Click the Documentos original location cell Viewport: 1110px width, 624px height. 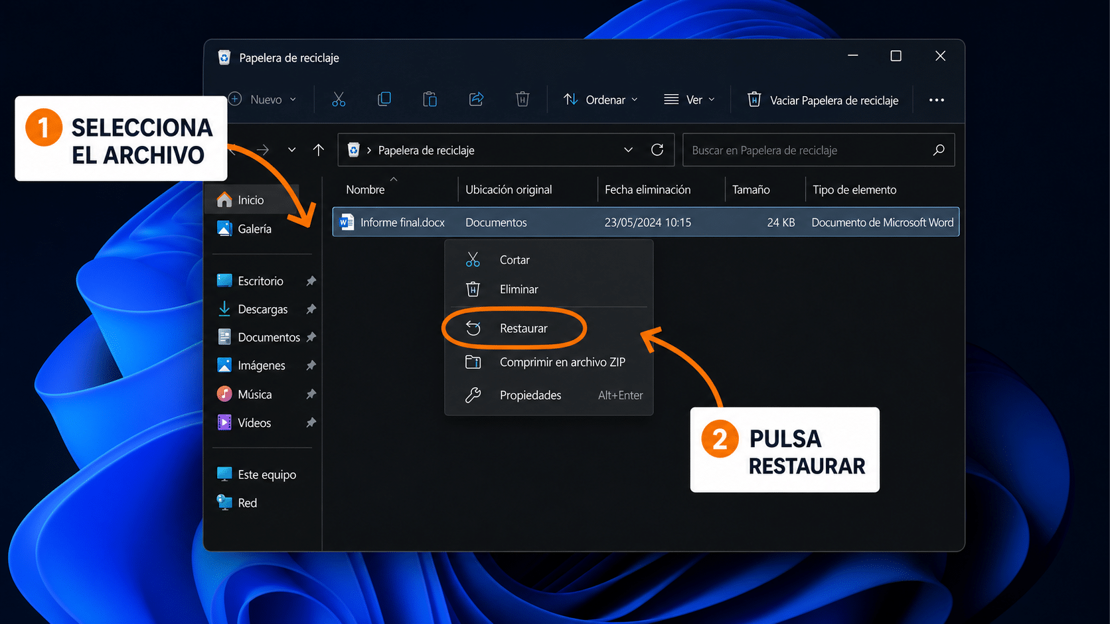pyautogui.click(x=496, y=223)
